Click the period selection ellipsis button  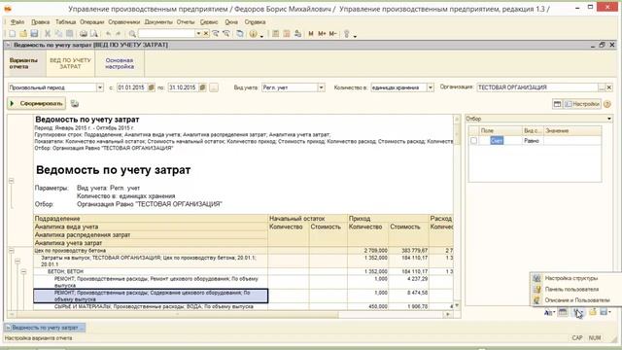pos(214,87)
